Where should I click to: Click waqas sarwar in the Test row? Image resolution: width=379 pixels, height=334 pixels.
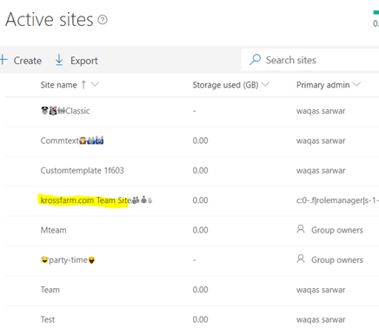[x=321, y=319]
